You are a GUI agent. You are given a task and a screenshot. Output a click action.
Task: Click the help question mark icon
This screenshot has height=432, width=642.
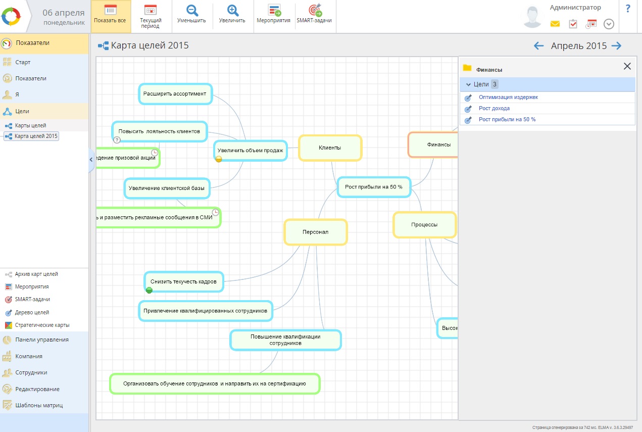click(628, 9)
